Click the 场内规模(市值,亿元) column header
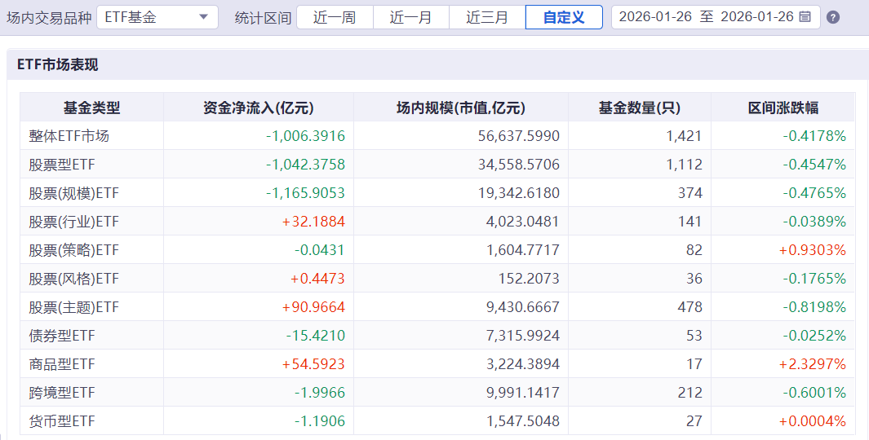869x440 pixels. (460, 108)
